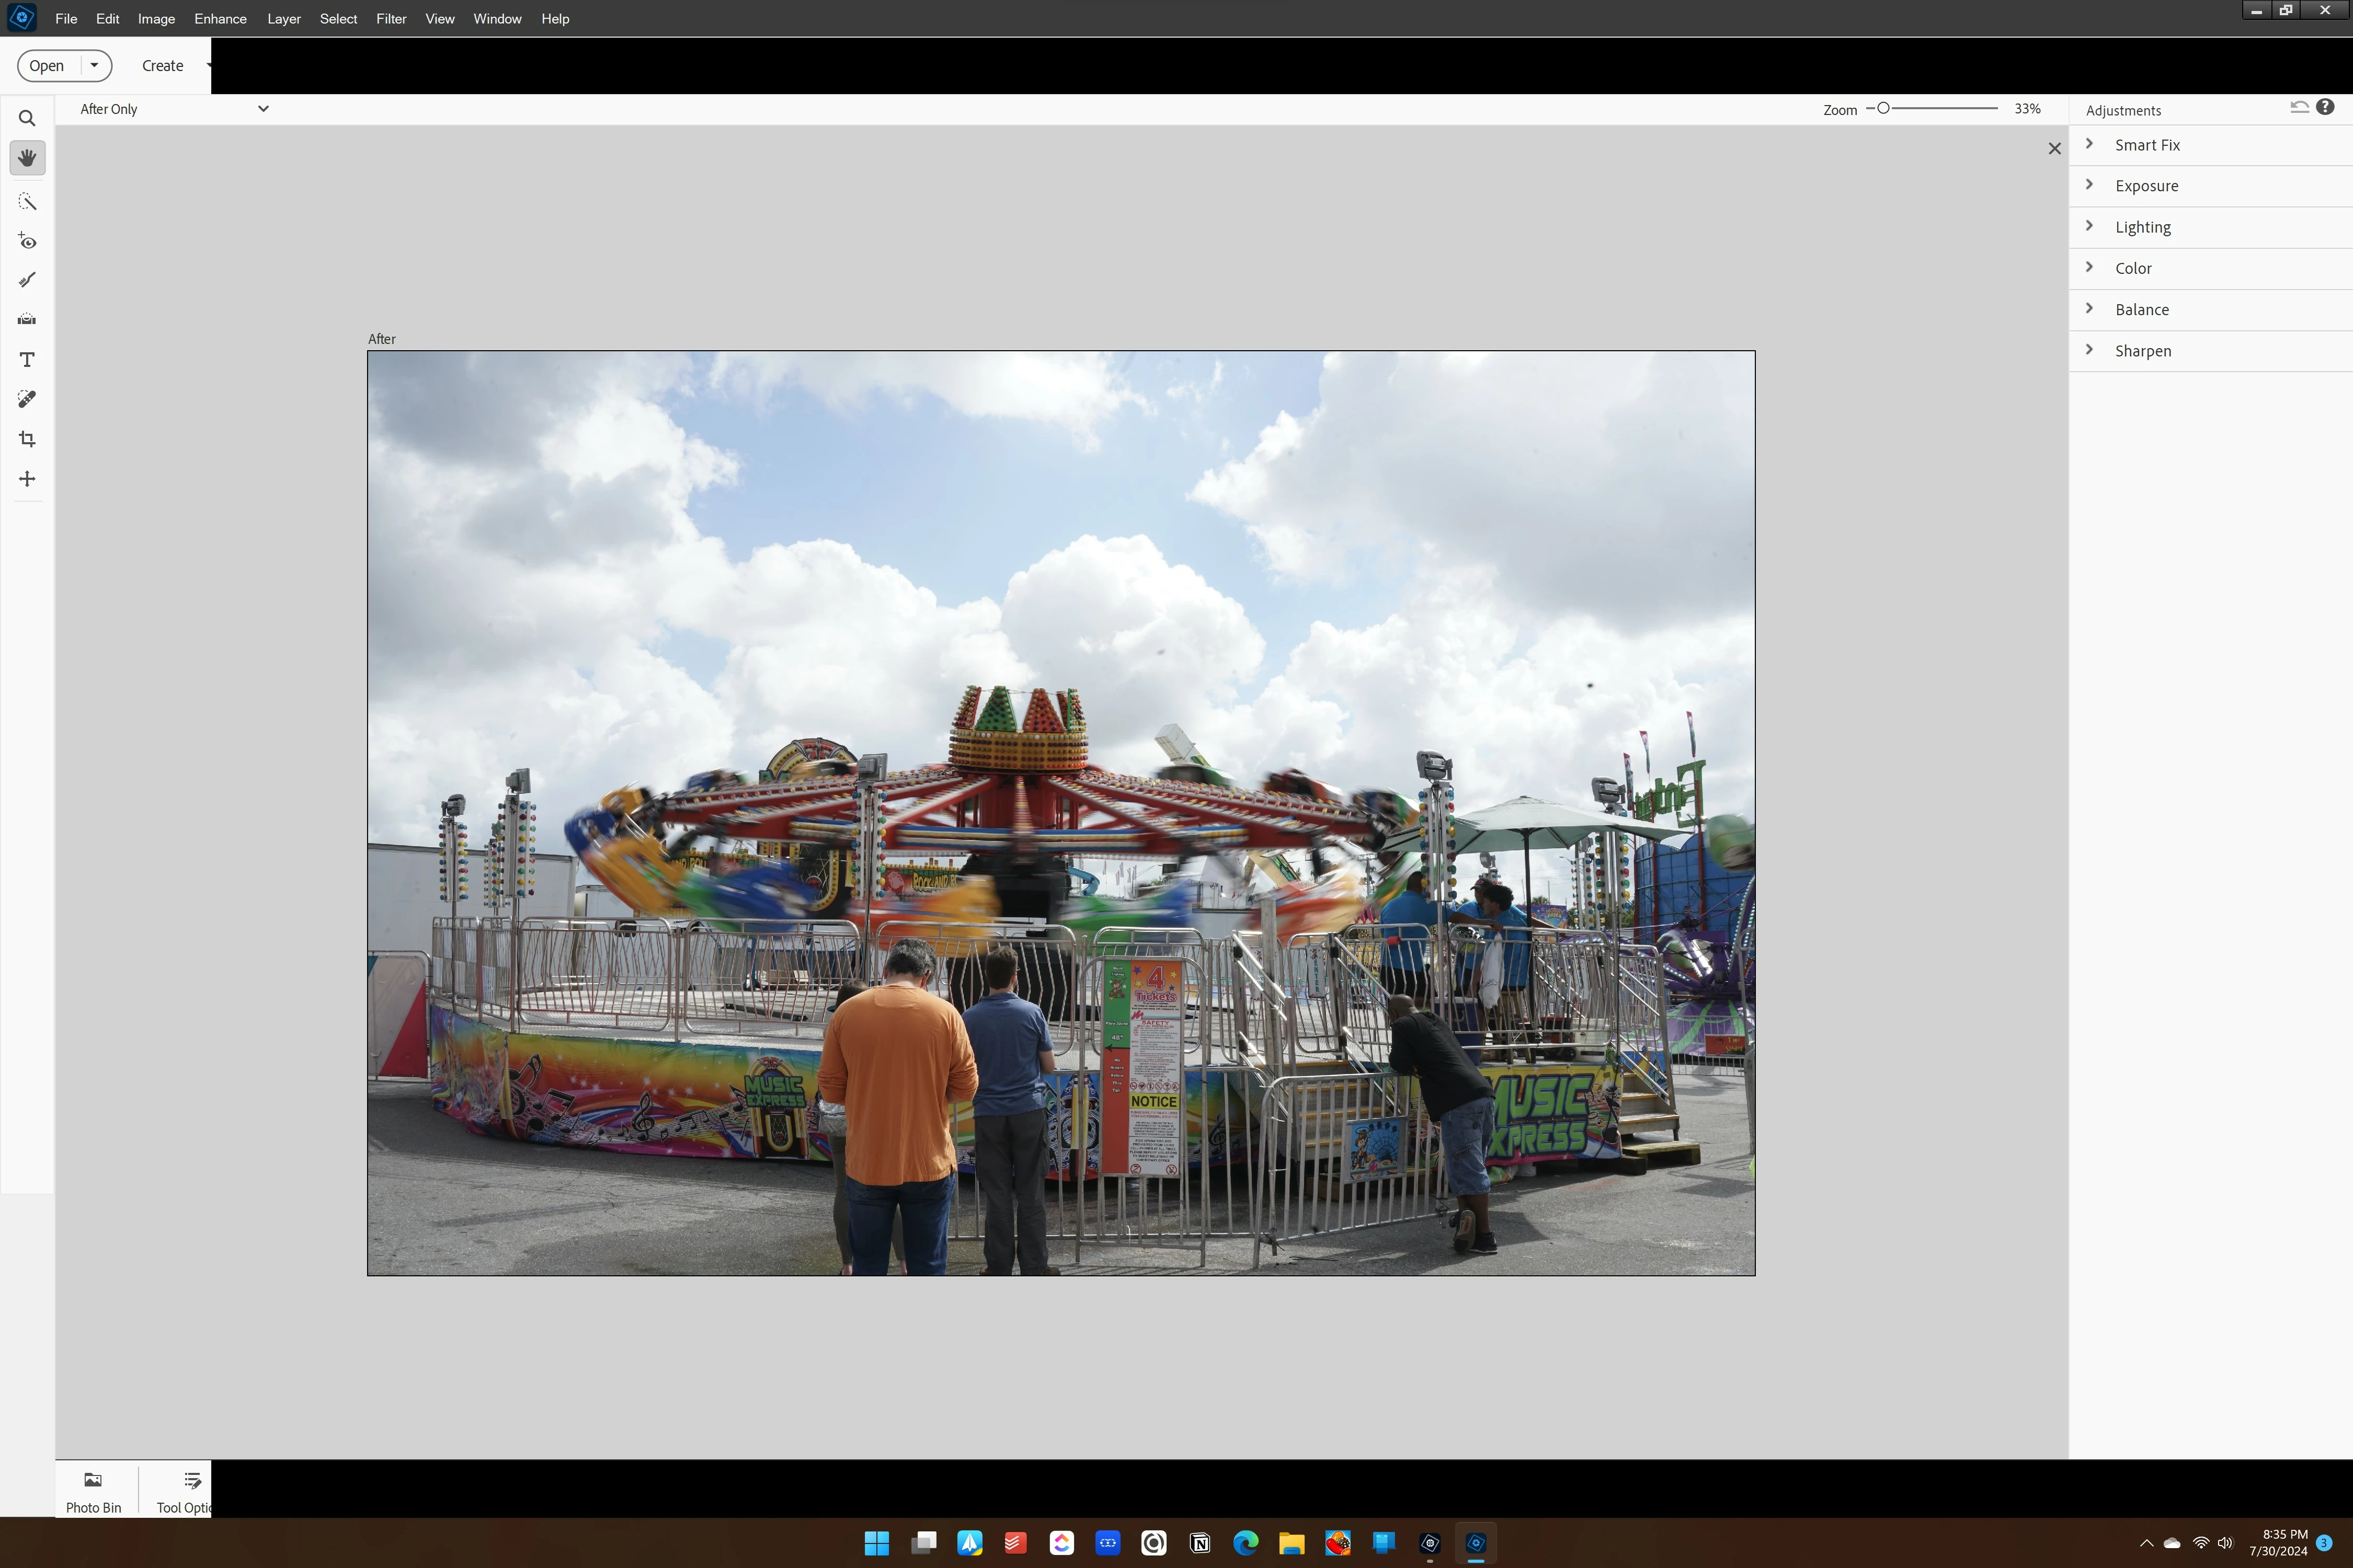Select the Red Eye Removal tool
This screenshot has width=2353, height=1568.
click(27, 241)
